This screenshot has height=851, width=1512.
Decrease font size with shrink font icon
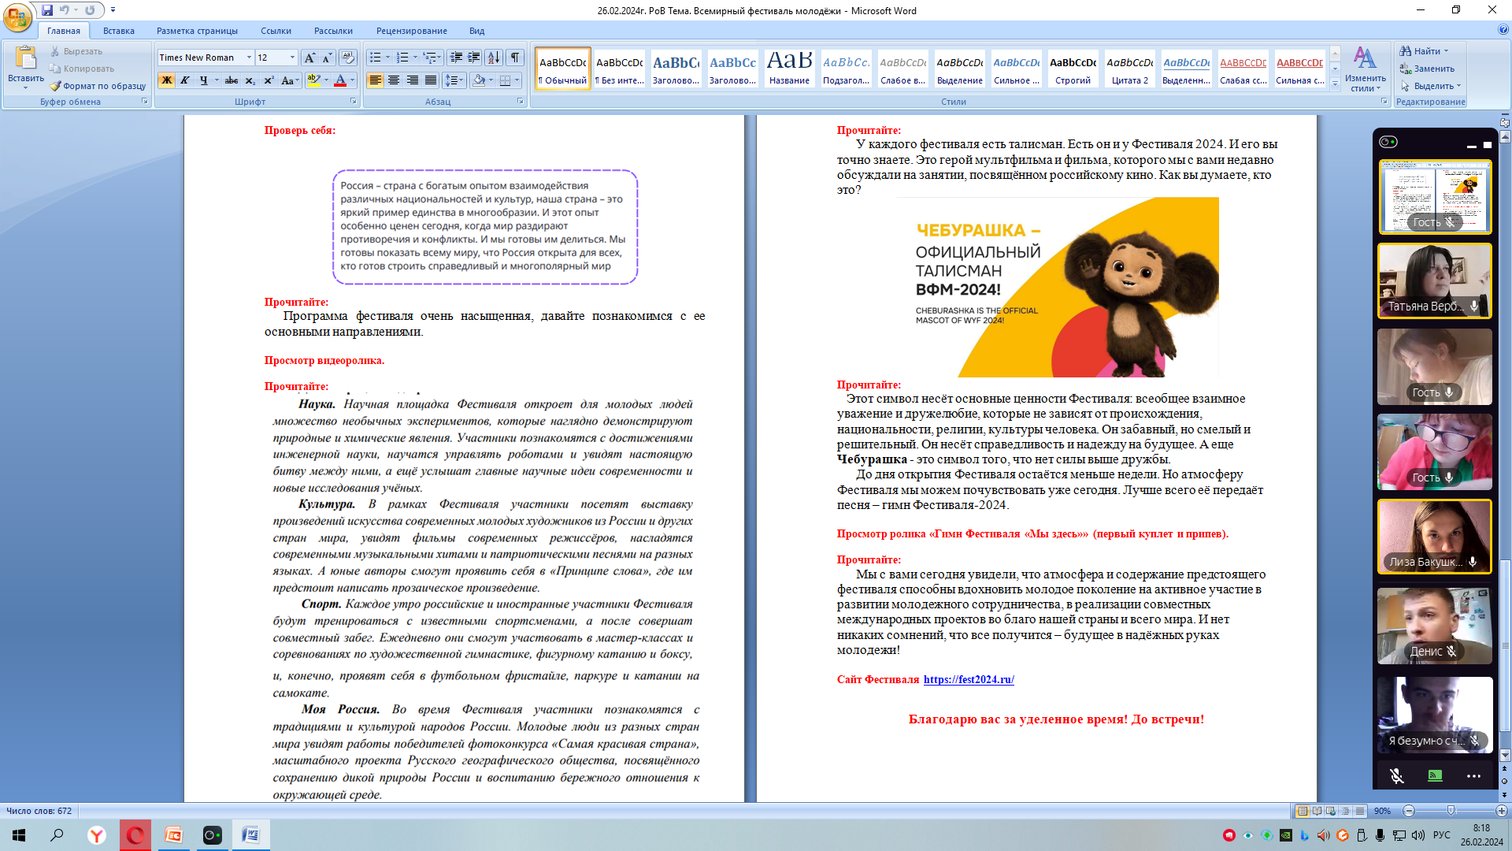[x=328, y=58]
